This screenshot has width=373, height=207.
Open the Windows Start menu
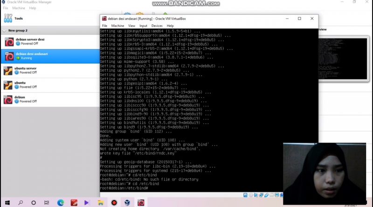7,202
